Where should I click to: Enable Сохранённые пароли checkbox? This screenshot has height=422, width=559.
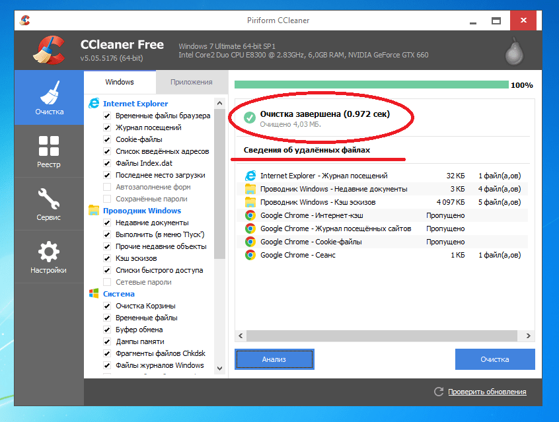tap(107, 199)
